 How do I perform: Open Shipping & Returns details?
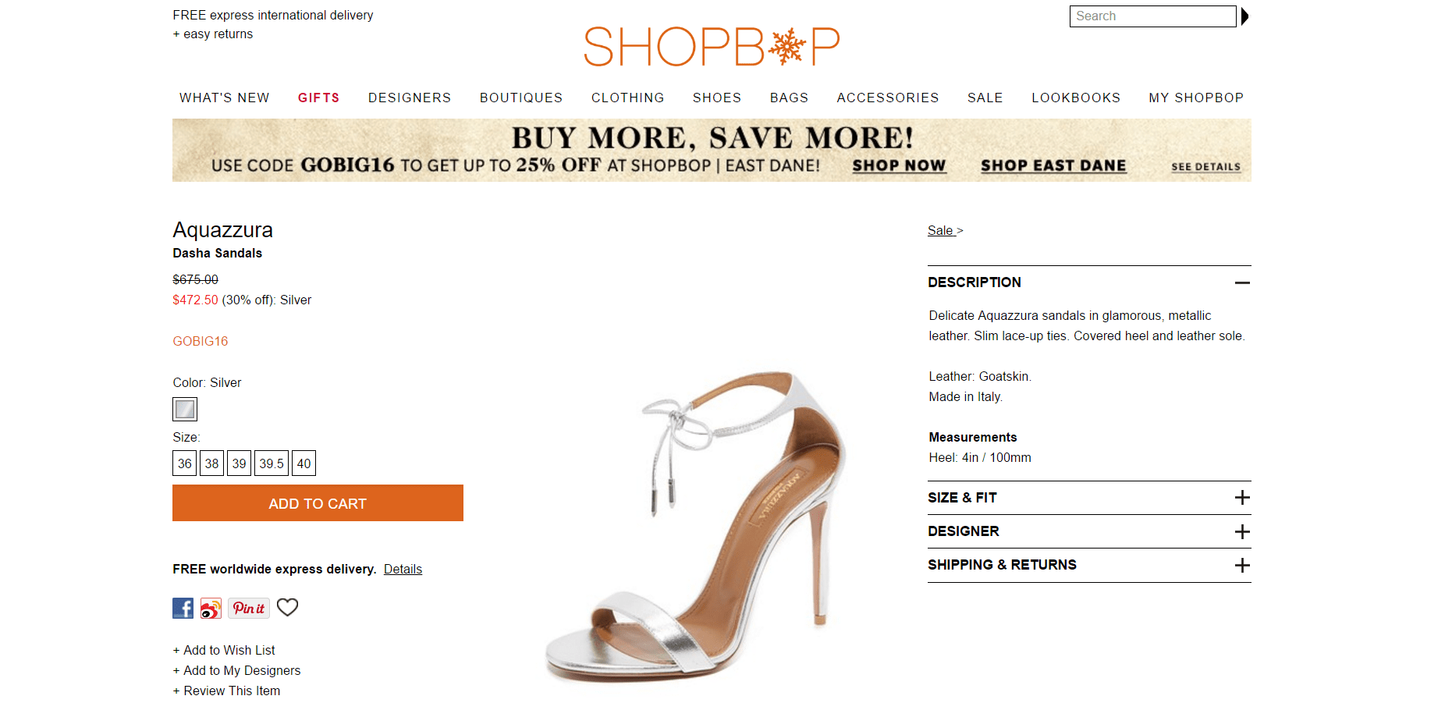tap(1242, 565)
